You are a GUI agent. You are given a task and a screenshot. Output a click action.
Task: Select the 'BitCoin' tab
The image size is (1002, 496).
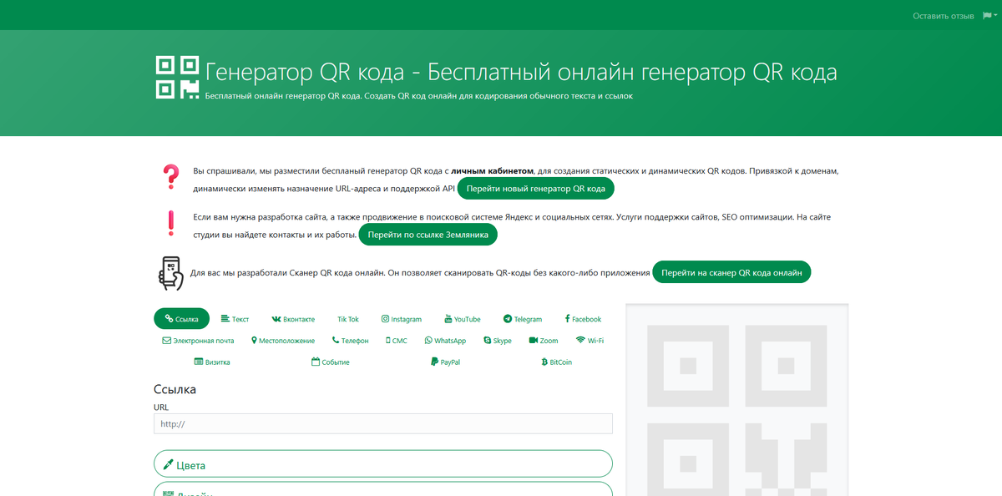coord(556,362)
